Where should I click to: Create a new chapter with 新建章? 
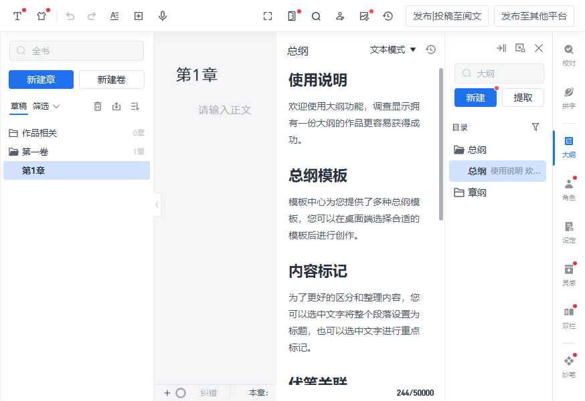41,80
